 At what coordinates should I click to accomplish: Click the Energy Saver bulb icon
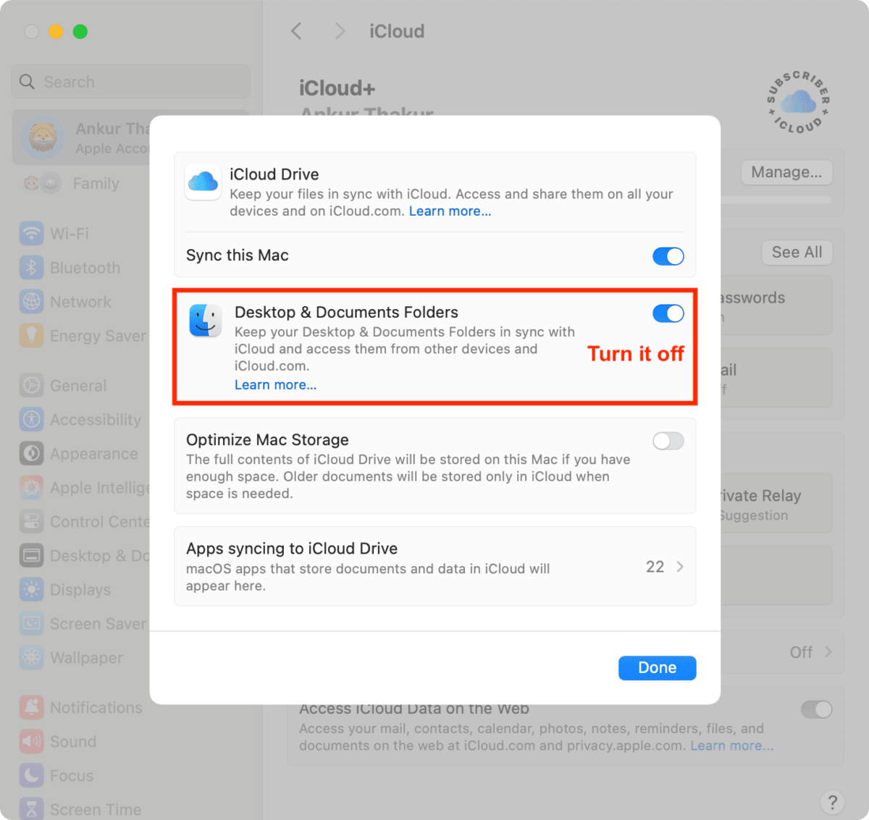click(x=32, y=336)
